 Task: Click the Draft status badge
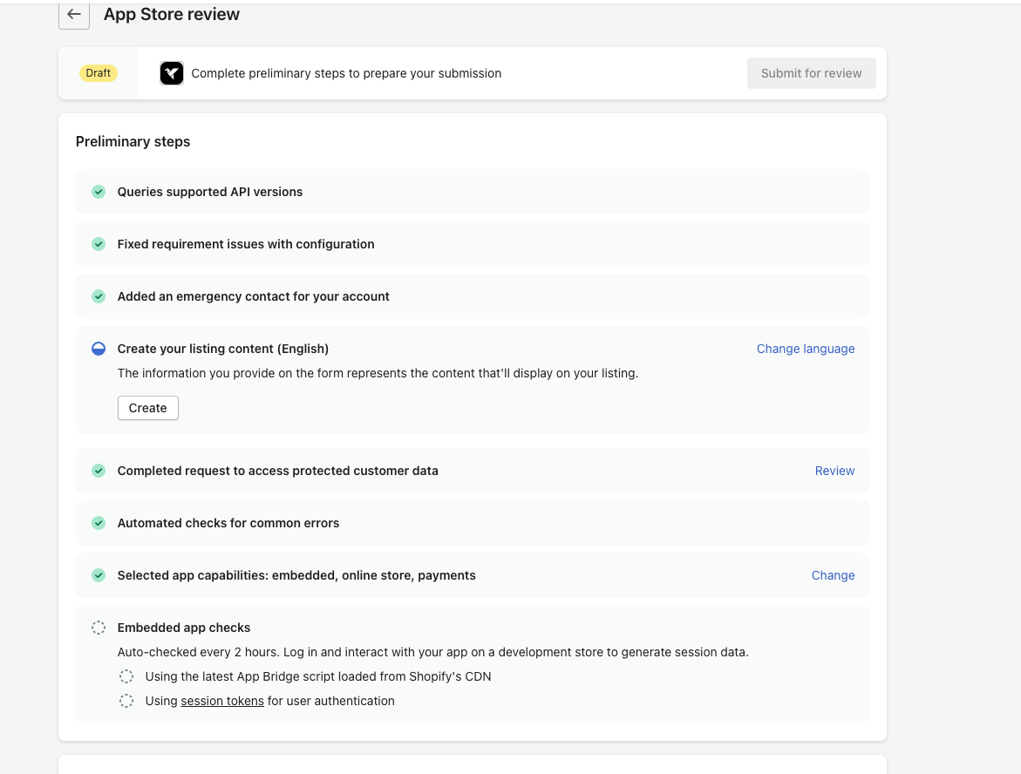99,73
